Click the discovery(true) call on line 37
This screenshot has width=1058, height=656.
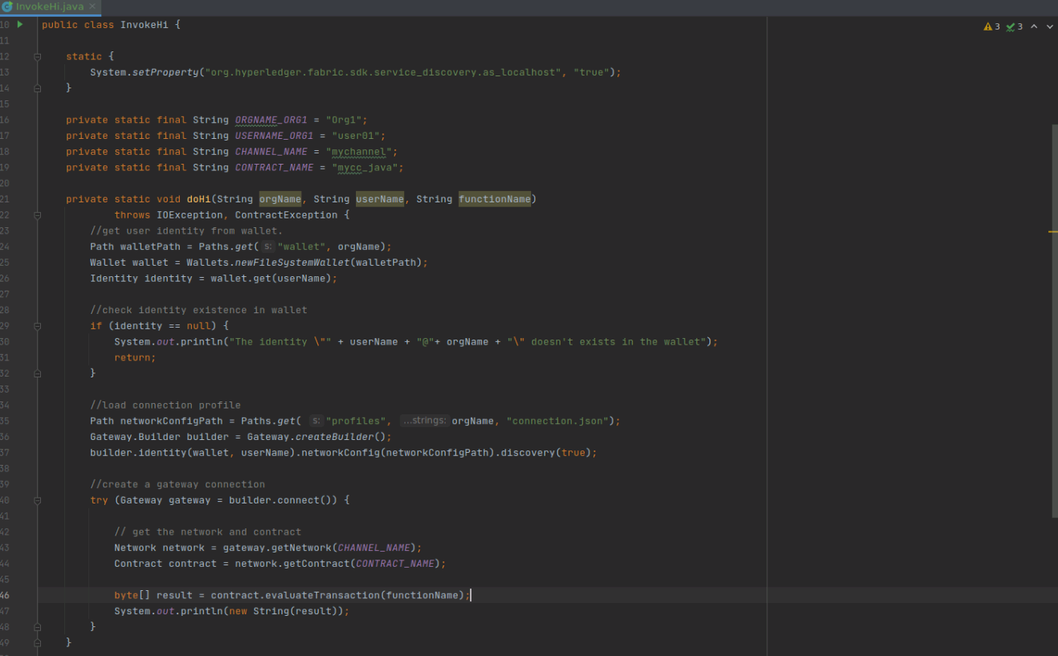pyautogui.click(x=545, y=453)
